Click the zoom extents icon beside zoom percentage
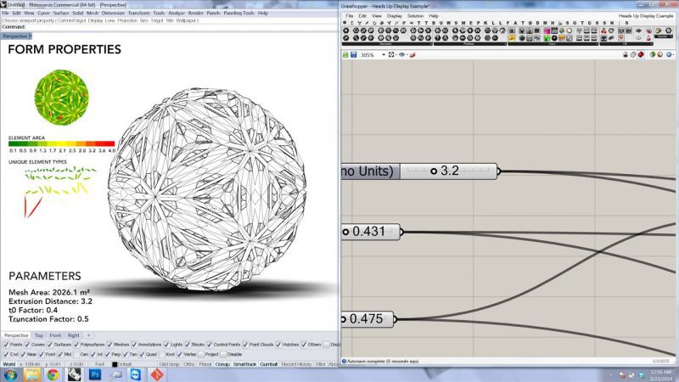 [x=393, y=54]
